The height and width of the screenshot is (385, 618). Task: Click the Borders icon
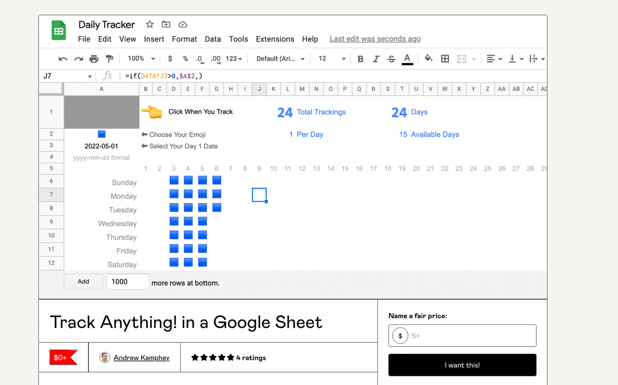tap(445, 59)
